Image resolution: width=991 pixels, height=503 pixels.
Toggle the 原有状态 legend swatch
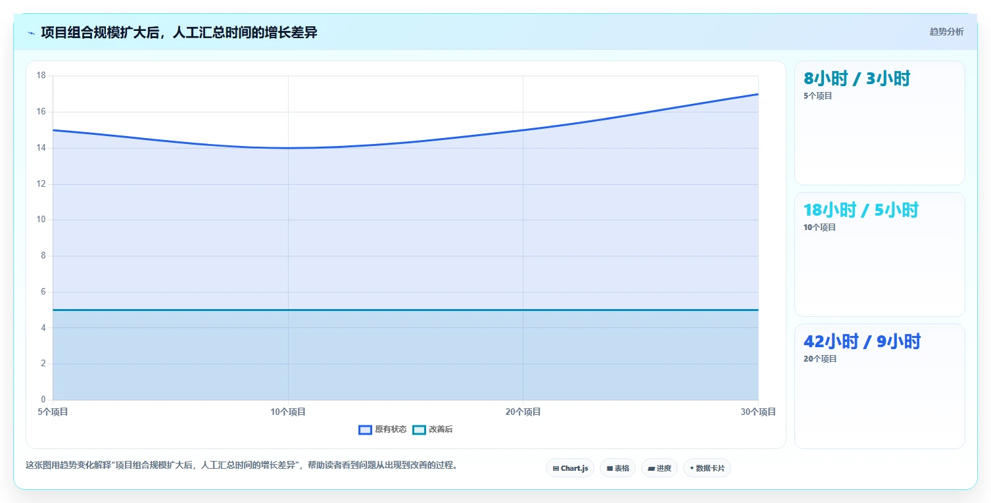[365, 430]
